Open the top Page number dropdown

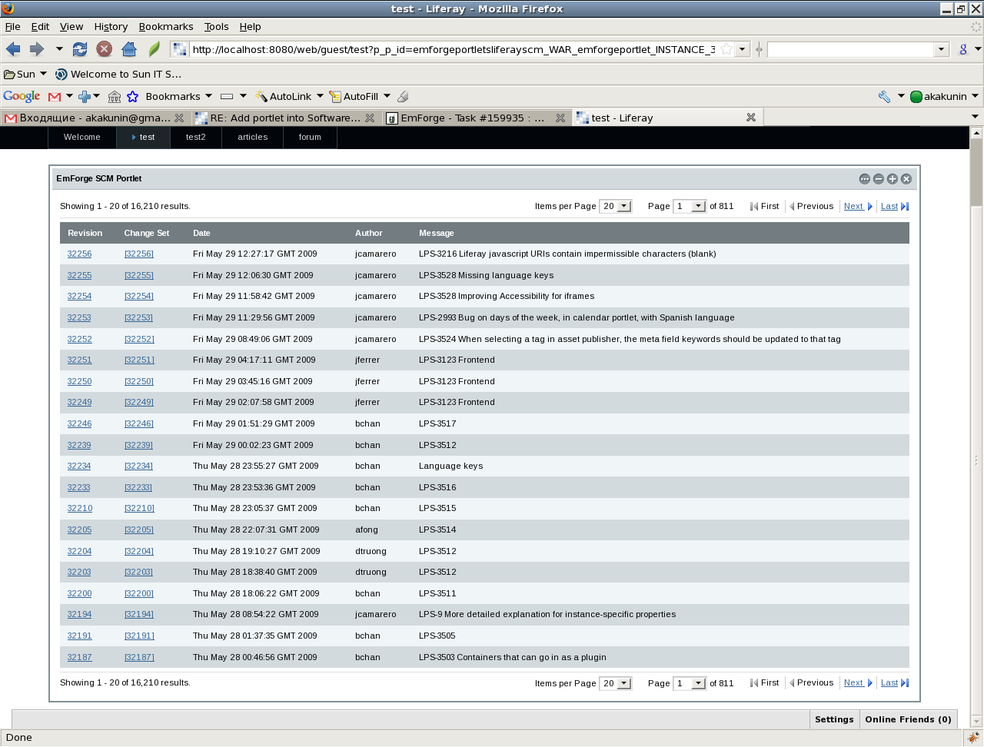click(690, 206)
